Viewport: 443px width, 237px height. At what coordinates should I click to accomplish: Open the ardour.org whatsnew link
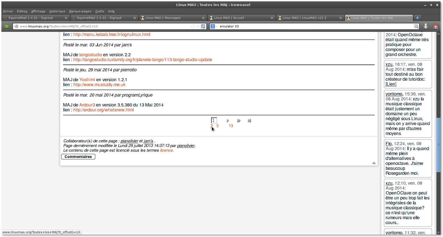pyautogui.click(x=103, y=110)
